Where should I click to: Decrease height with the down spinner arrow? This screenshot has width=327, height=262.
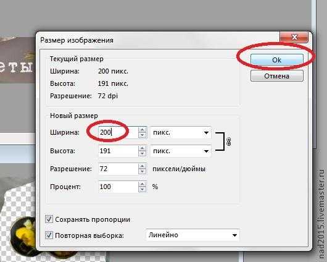click(x=143, y=154)
